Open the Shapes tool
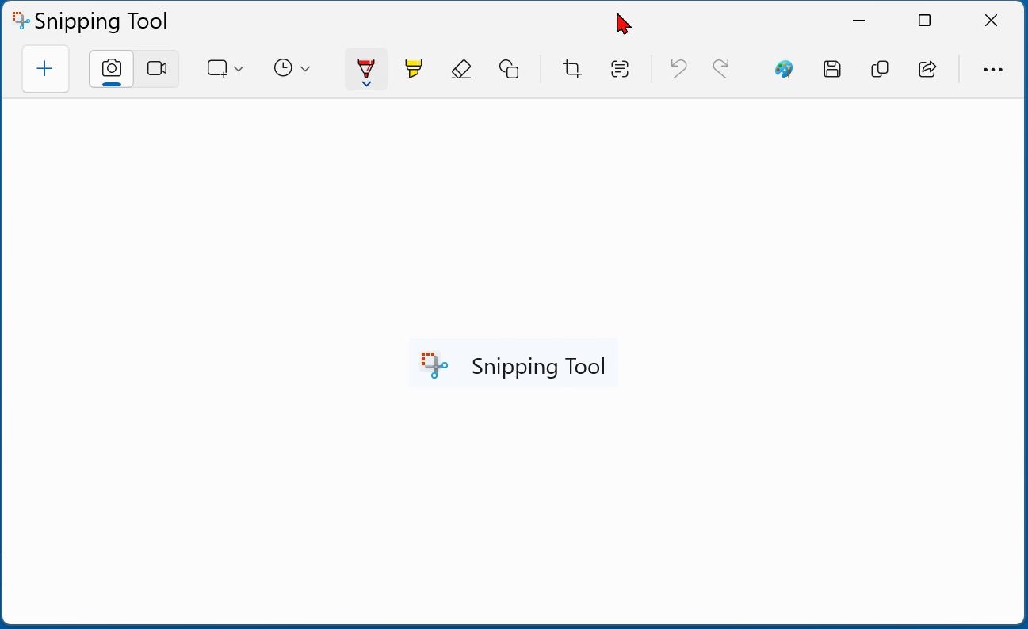1028x629 pixels. (x=509, y=69)
